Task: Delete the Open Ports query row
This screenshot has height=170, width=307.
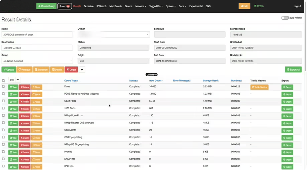Action: [24, 101]
